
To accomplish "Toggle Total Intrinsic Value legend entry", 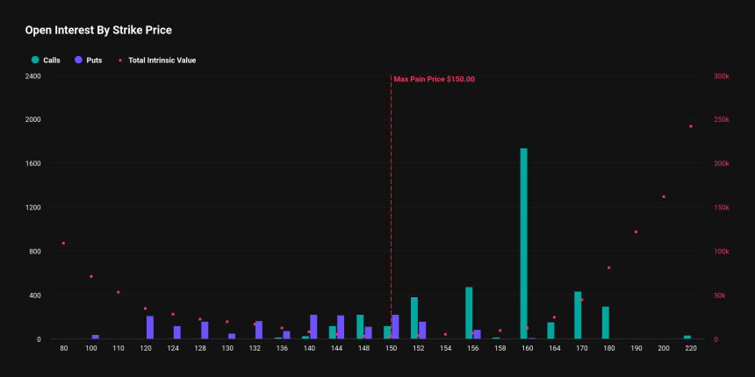I will click(157, 60).
